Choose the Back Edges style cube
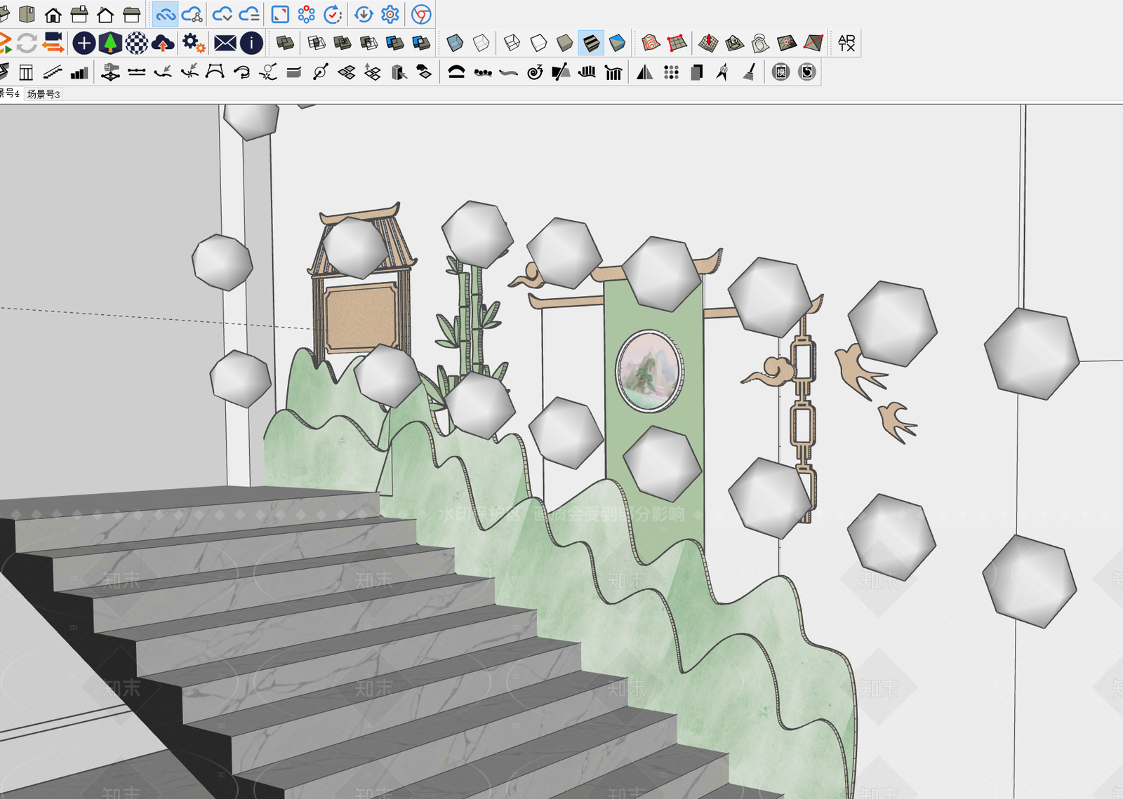The height and width of the screenshot is (799, 1123). 481,43
